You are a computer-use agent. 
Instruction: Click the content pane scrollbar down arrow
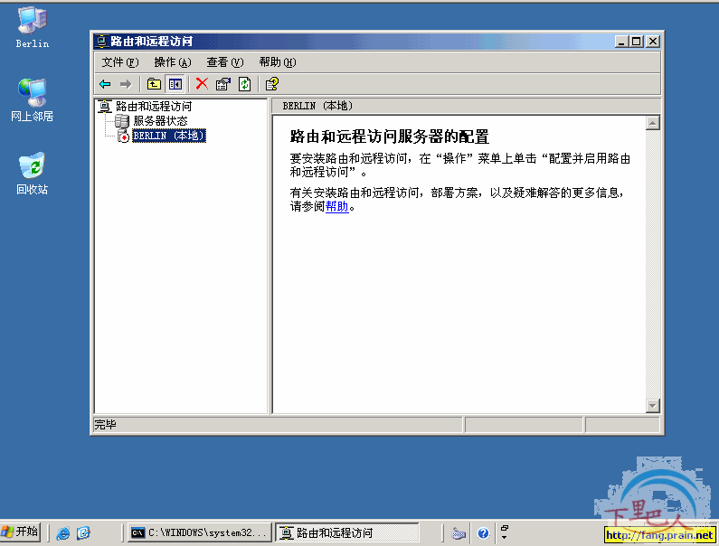[x=653, y=406]
